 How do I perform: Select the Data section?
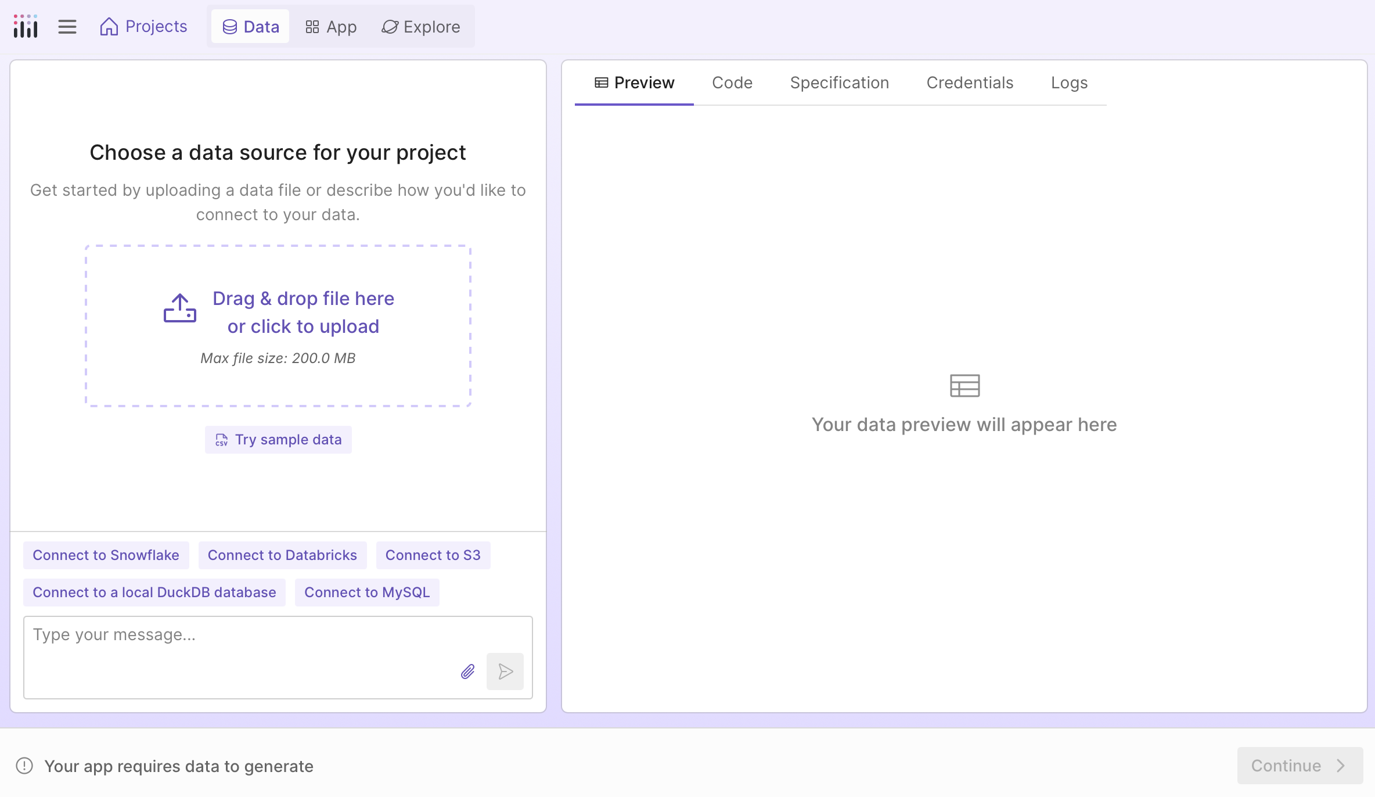[251, 27]
